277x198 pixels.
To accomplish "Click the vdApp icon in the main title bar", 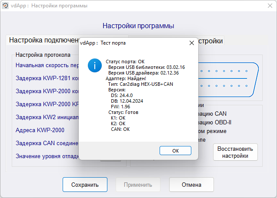I will click(6, 6).
